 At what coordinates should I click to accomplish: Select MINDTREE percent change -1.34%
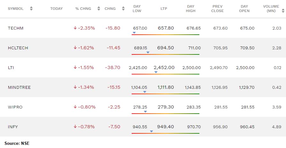point(86,87)
